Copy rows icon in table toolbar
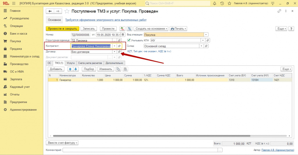Viewport: 298px width, 155px height. [118, 69]
